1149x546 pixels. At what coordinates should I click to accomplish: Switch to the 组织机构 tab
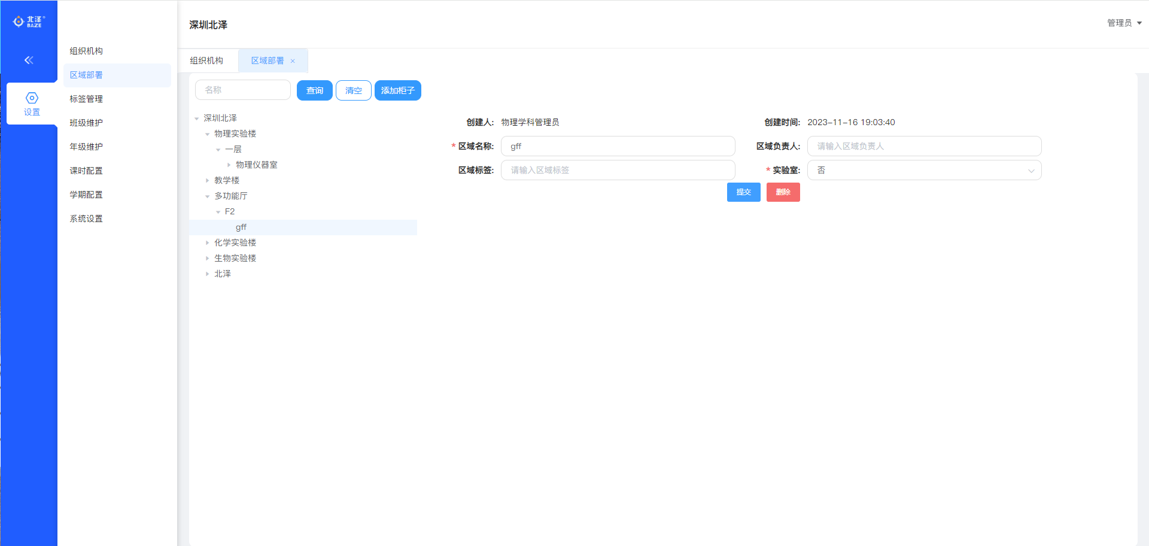(206, 60)
